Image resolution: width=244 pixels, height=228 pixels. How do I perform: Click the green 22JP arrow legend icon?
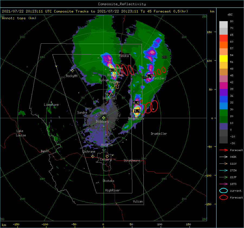(x=223, y=177)
